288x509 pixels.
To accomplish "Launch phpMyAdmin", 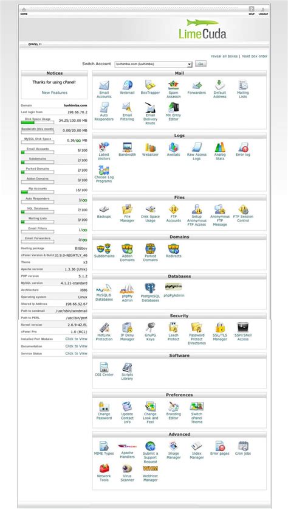I will 127,293.
